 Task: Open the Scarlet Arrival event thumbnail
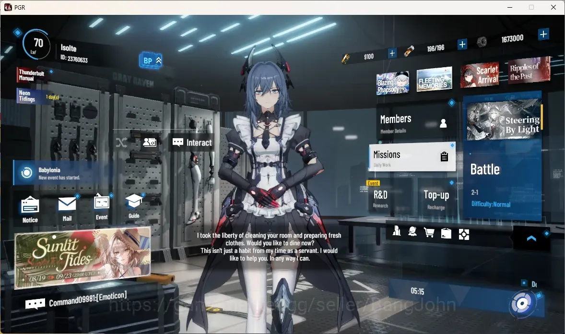[480, 75]
